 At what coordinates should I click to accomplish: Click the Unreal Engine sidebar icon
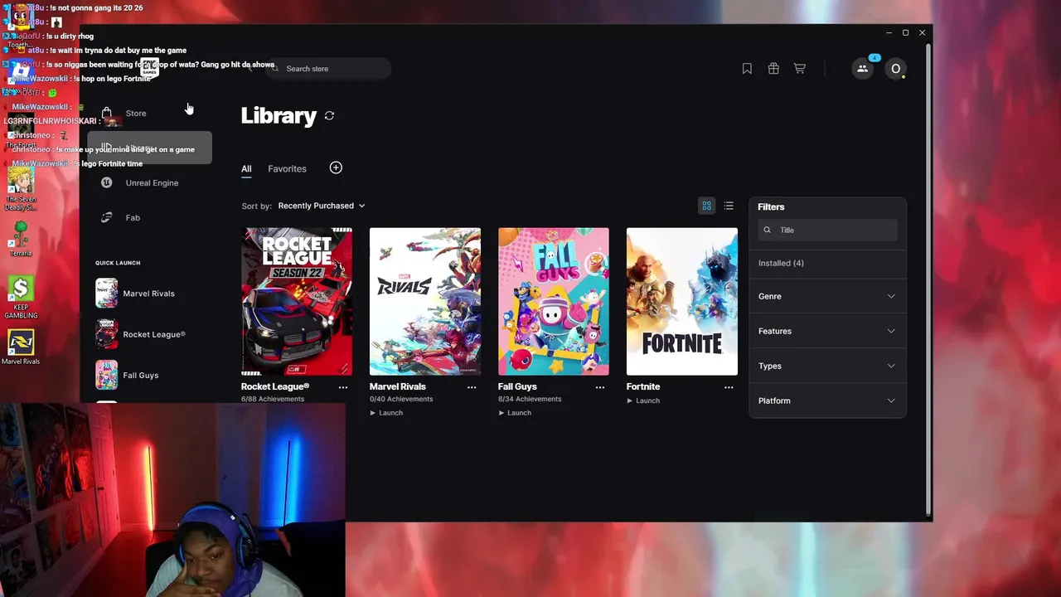(106, 182)
